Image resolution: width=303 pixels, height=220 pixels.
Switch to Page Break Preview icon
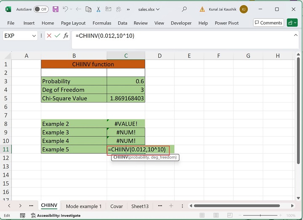(x=230, y=215)
